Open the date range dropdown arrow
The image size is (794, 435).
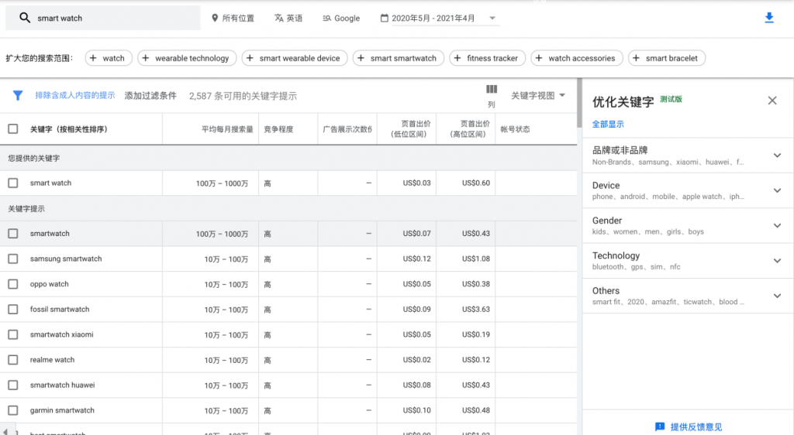coord(492,18)
